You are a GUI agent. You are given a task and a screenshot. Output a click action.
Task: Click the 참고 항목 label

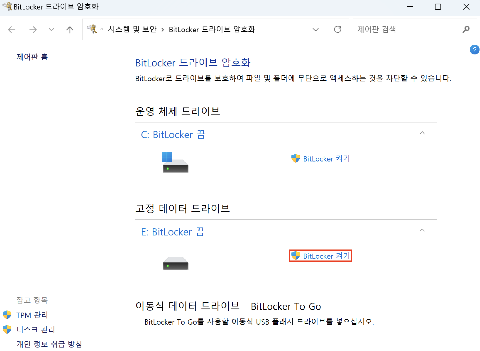pos(32,300)
